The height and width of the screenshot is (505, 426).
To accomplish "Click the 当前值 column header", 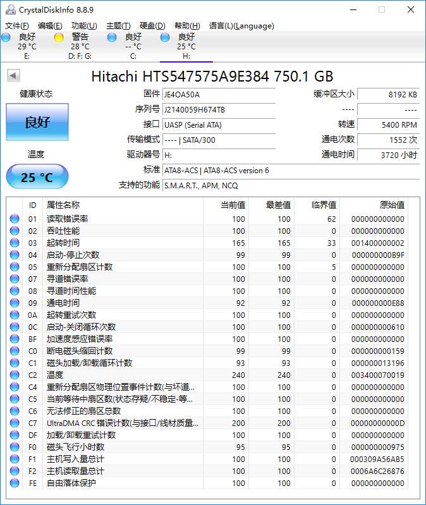I will pos(226,205).
